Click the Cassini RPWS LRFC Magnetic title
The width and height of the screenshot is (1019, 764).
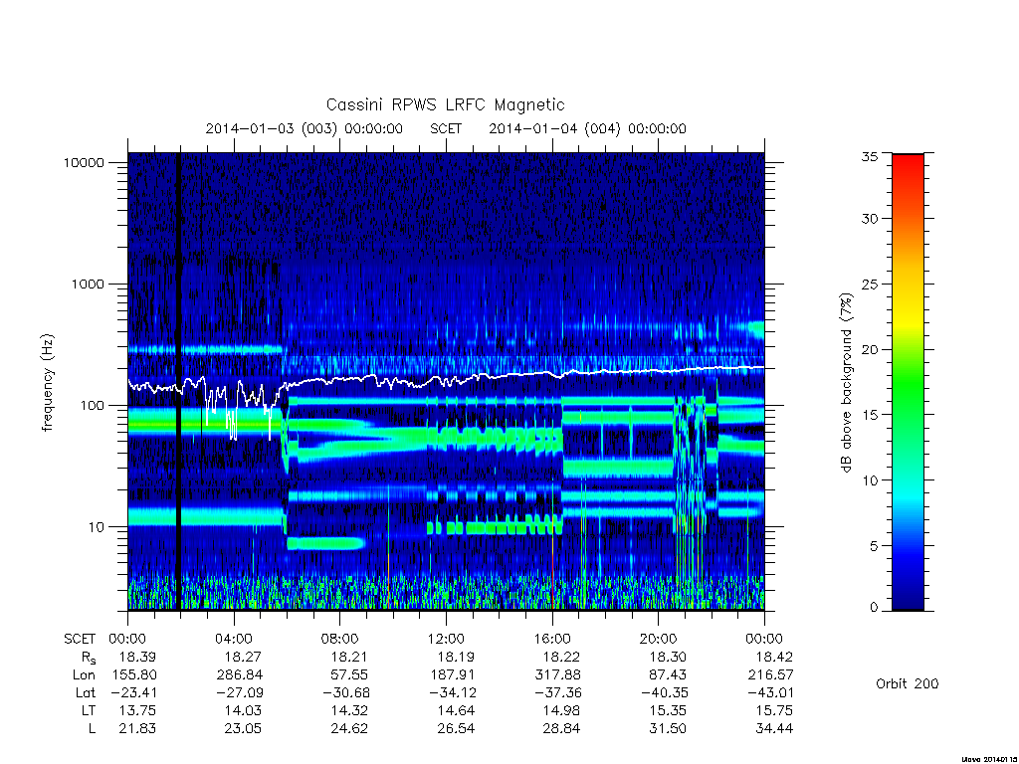click(445, 104)
